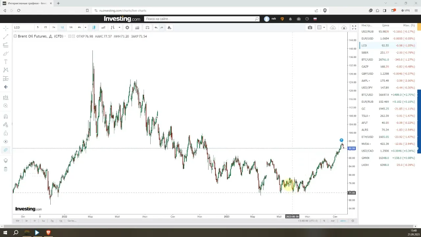This screenshot has width=421, height=237.
Task: Toggle percent scale on chart
Action: coord(324,221)
